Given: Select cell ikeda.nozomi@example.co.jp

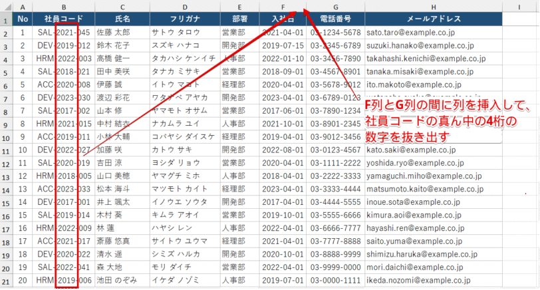Looking at the screenshot, I should [x=433, y=281].
